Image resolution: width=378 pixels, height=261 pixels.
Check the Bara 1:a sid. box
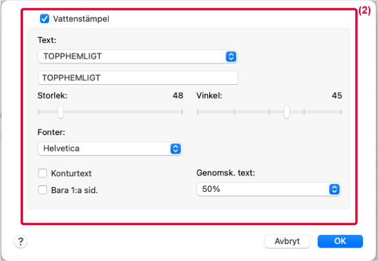[43, 190]
